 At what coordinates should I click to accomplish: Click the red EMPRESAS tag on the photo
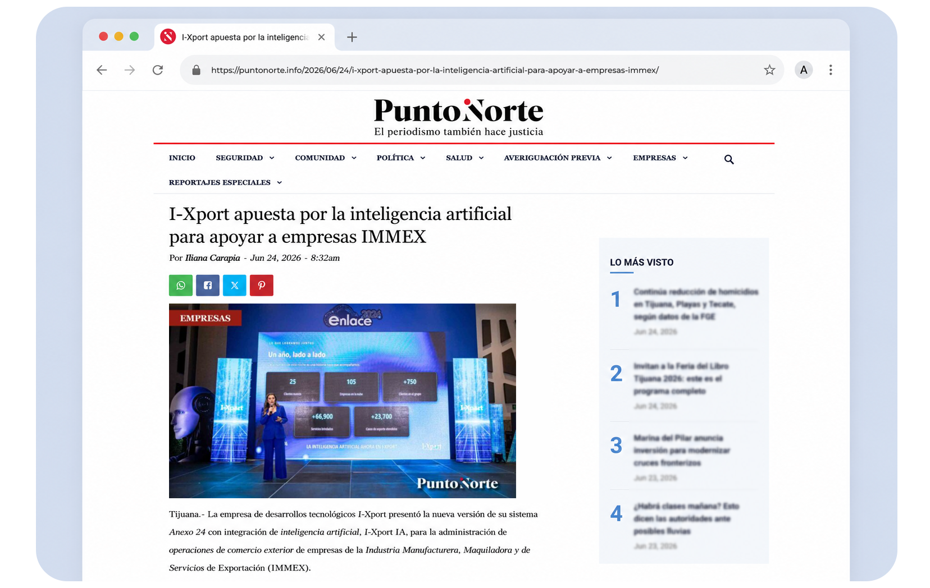click(205, 318)
